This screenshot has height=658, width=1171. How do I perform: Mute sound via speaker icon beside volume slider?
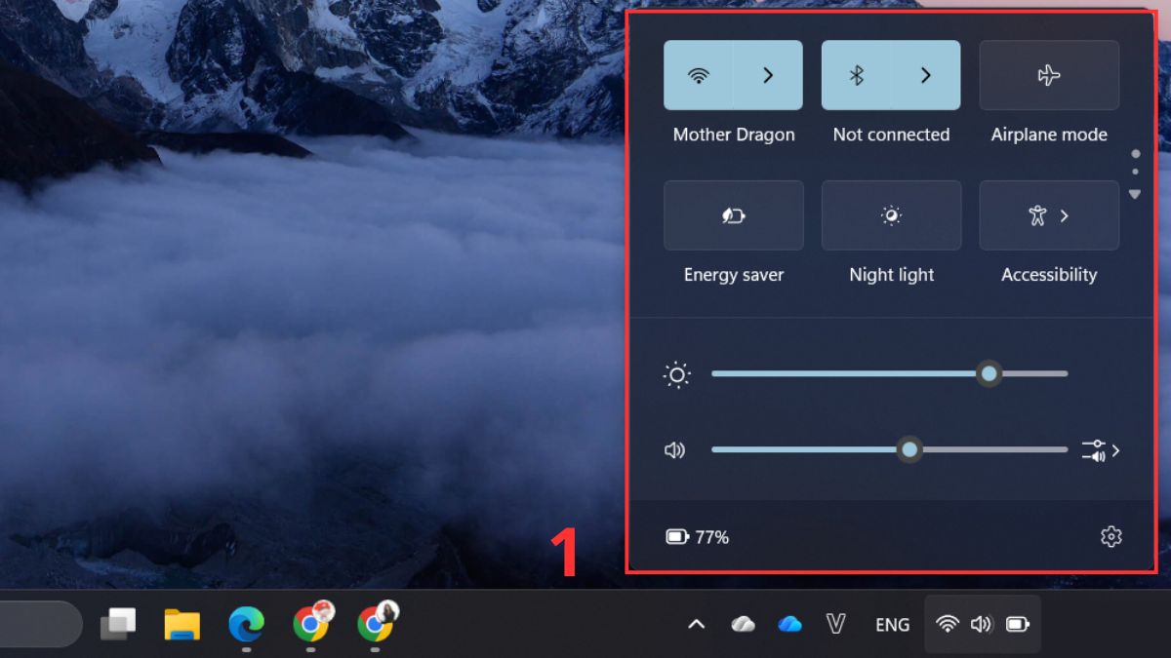tap(675, 450)
